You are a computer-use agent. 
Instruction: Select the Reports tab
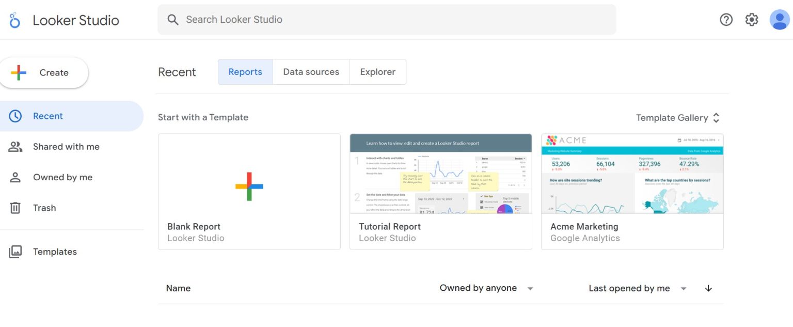pyautogui.click(x=245, y=71)
